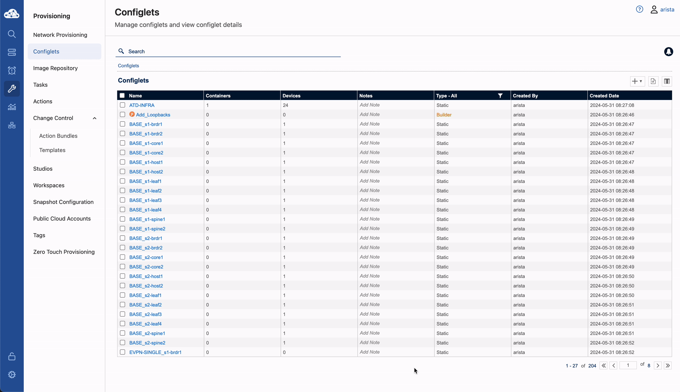This screenshot has height=392, width=680.
Task: Open the Add_Loopbacks configlet link
Action: 153,115
